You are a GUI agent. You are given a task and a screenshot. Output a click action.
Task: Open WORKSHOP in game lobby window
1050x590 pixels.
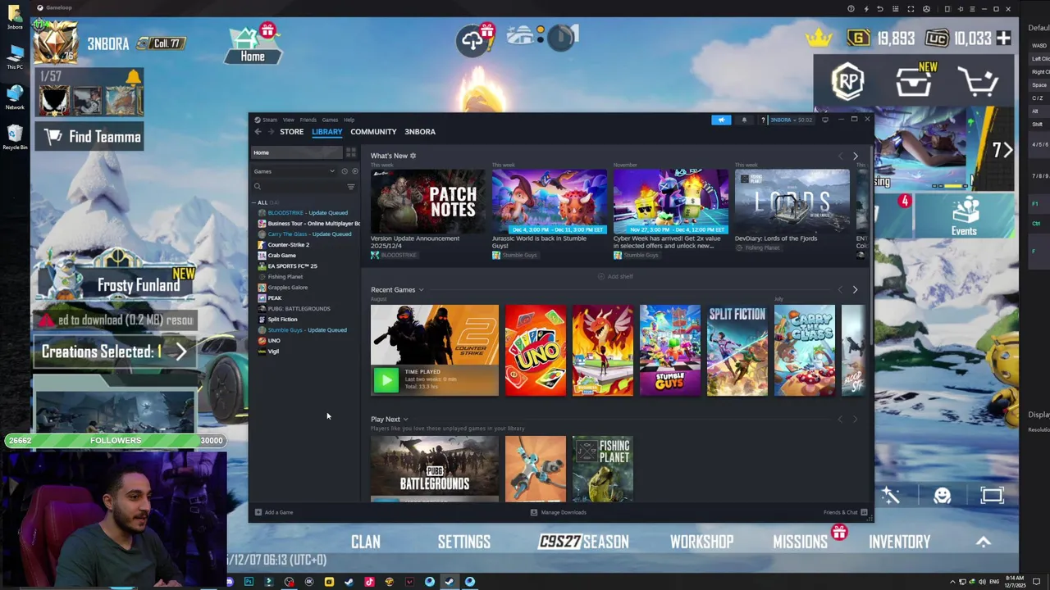701,542
